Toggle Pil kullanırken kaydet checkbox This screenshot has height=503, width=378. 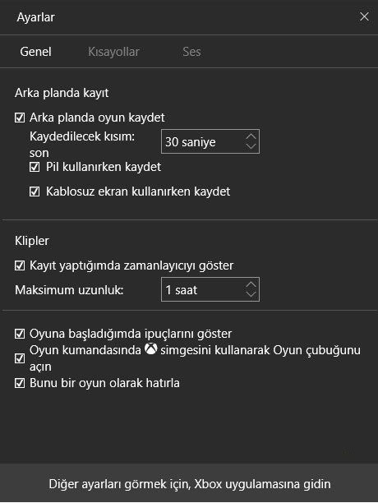point(35,167)
